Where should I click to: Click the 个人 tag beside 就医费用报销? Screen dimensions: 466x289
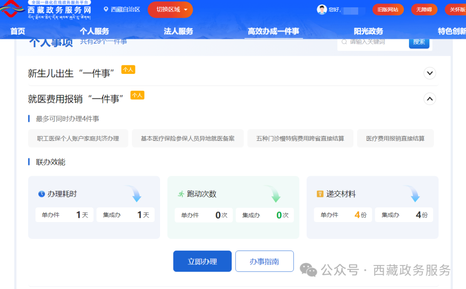click(x=137, y=95)
